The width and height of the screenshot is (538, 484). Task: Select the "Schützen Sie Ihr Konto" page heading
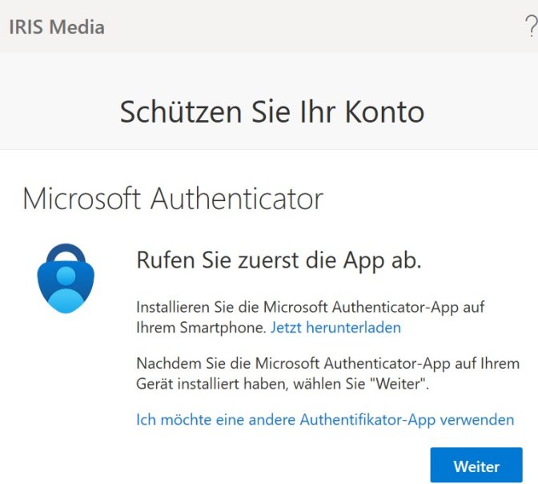click(x=272, y=112)
